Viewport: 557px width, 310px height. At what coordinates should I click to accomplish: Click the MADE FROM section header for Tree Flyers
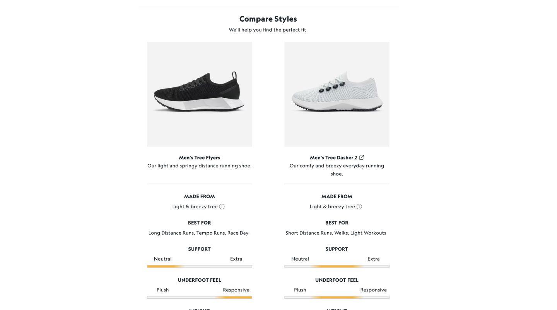pos(199,196)
